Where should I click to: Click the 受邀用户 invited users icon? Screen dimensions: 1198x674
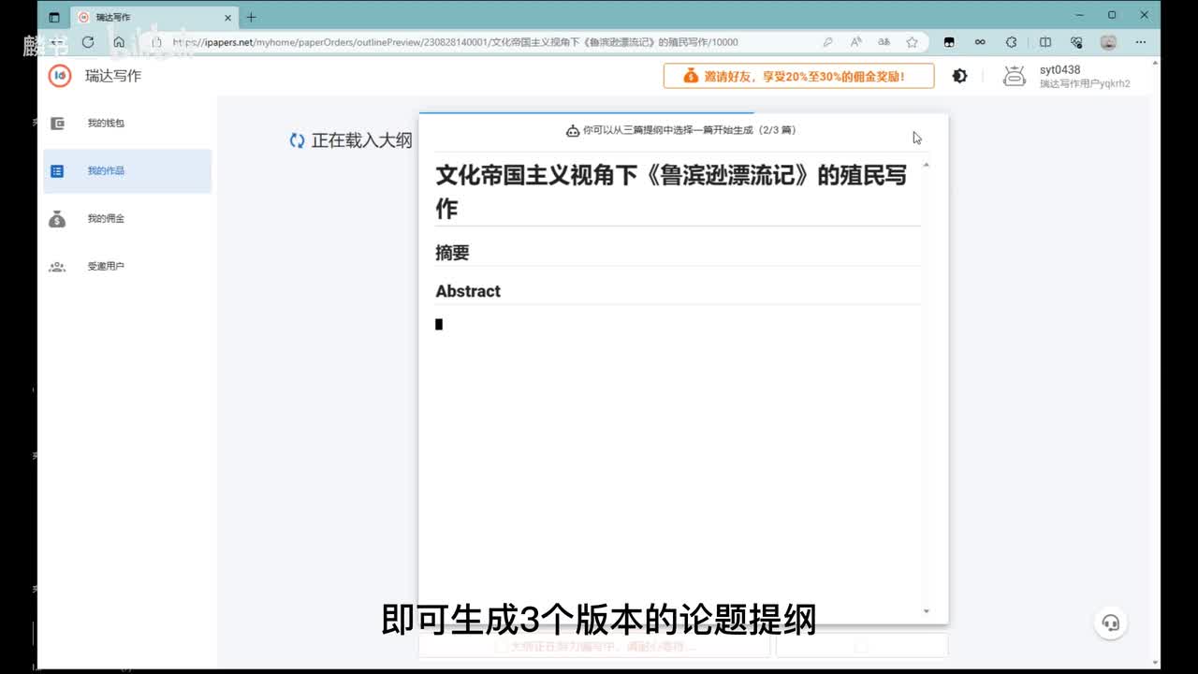57,267
